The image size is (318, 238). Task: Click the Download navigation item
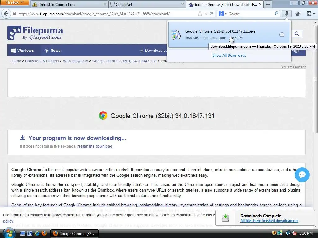[153, 51]
